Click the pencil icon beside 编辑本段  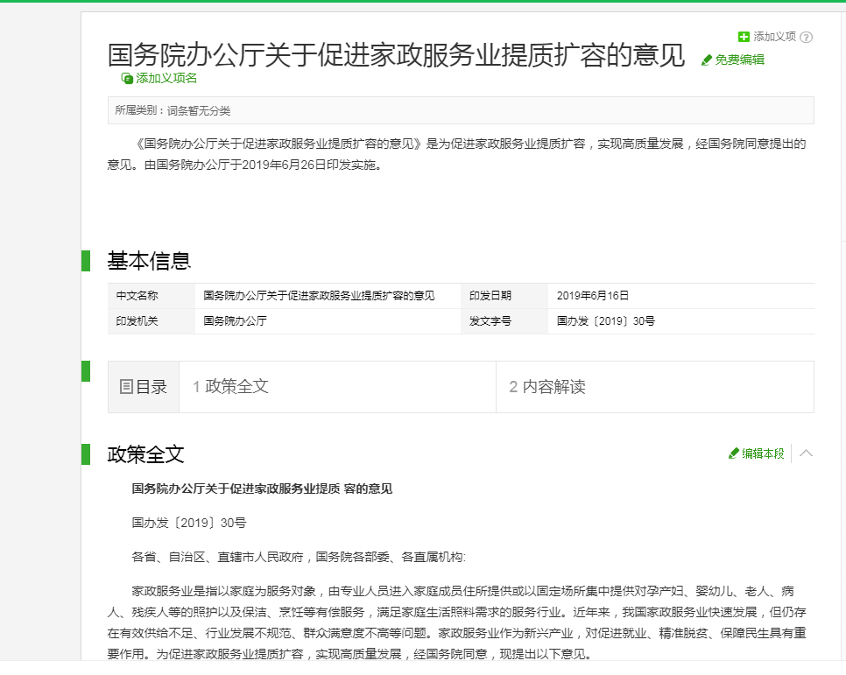click(x=733, y=454)
